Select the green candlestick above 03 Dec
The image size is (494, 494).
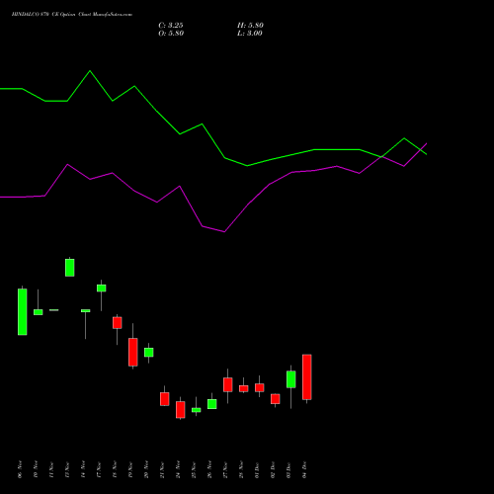point(291,379)
